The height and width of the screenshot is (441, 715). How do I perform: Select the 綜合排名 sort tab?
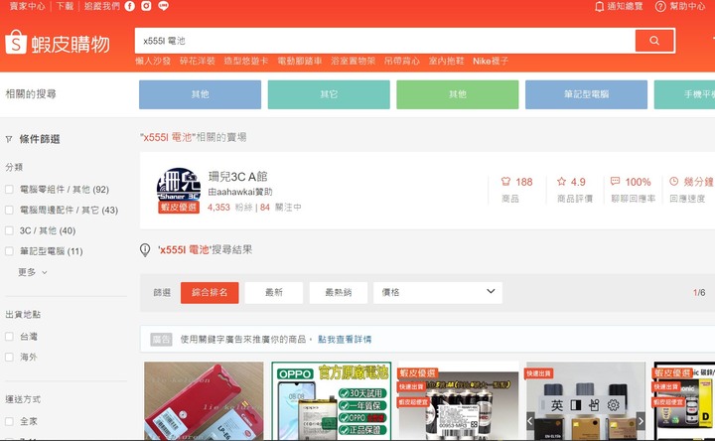click(210, 292)
